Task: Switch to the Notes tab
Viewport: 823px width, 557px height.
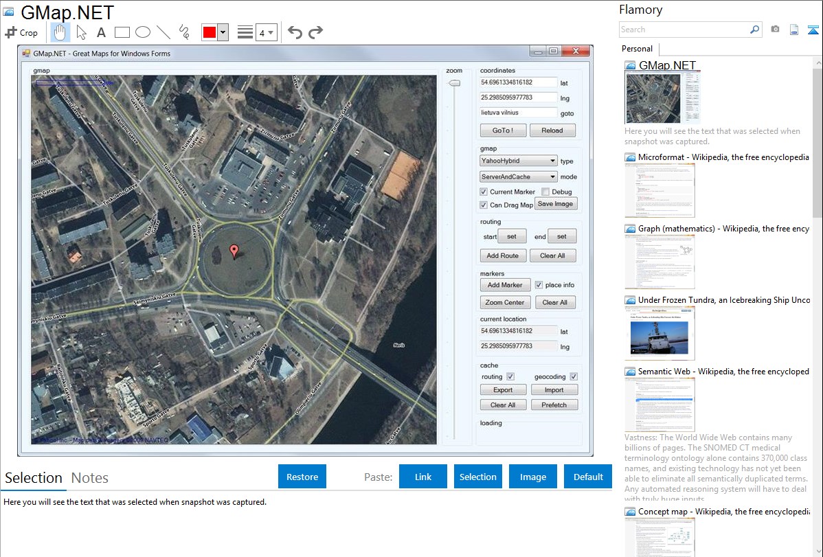Action: coord(90,478)
